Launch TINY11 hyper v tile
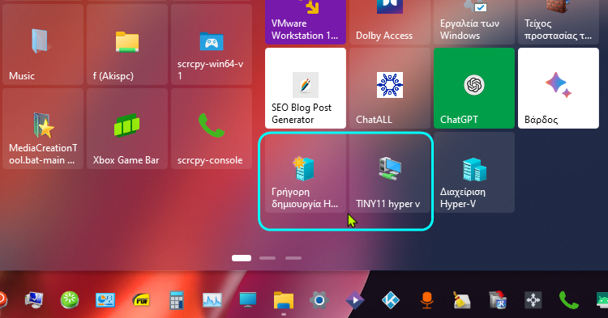The height and width of the screenshot is (318, 608). [x=390, y=172]
